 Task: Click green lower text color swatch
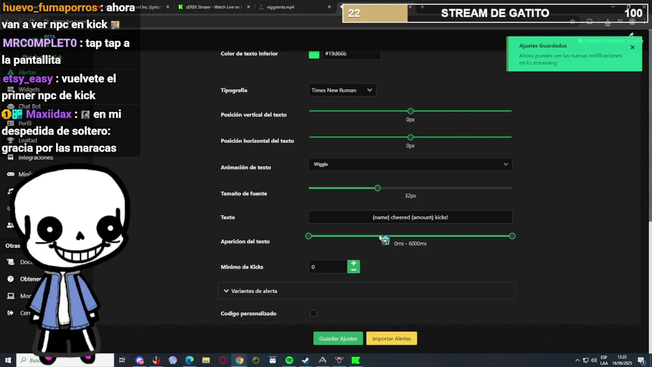(314, 55)
